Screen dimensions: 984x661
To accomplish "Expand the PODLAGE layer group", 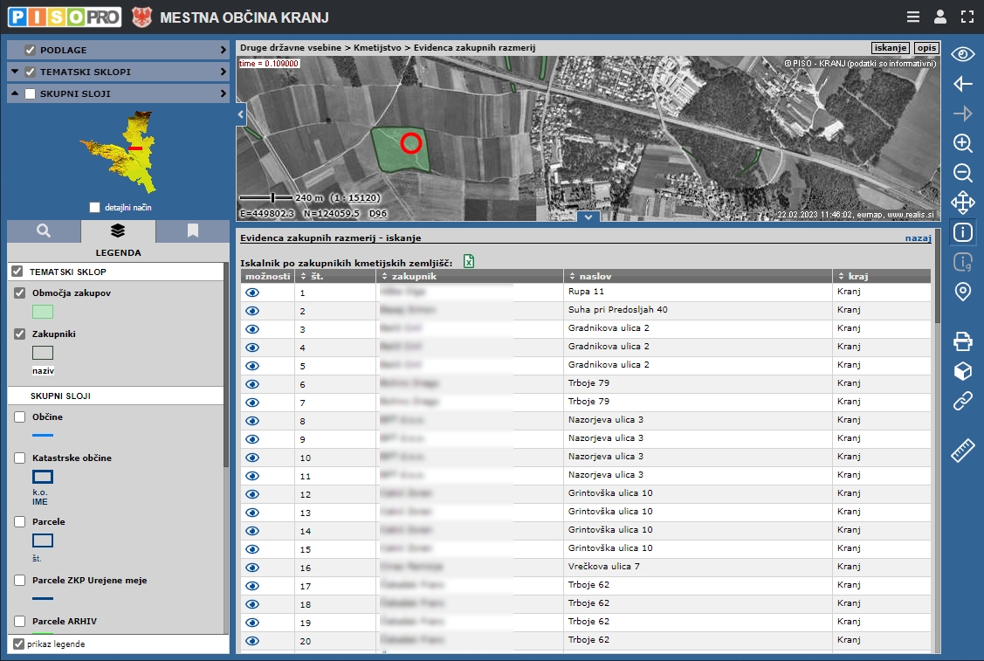I will coord(223,51).
